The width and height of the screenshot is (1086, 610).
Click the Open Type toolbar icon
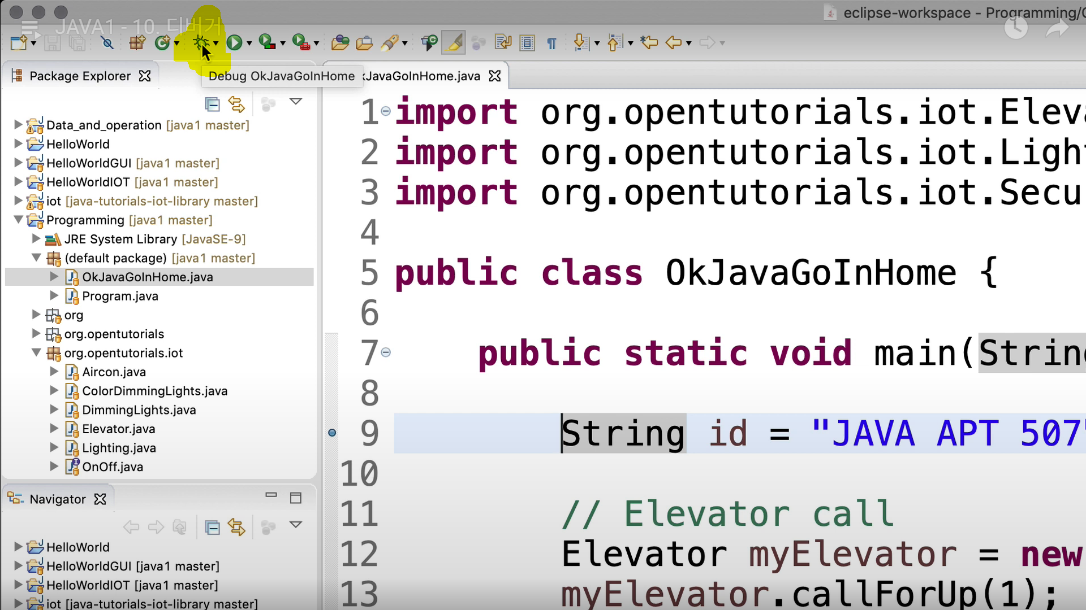[x=340, y=42]
